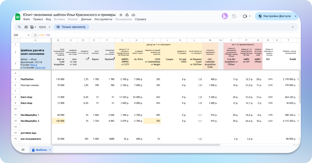The width and height of the screenshot is (312, 163).
Task: Open the Файл menu
Action: tap(26, 19)
